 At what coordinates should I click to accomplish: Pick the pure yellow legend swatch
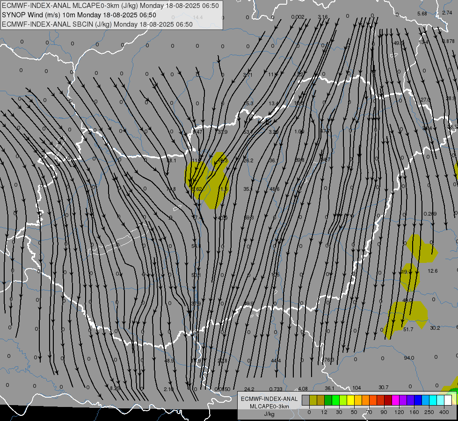pos(350,400)
